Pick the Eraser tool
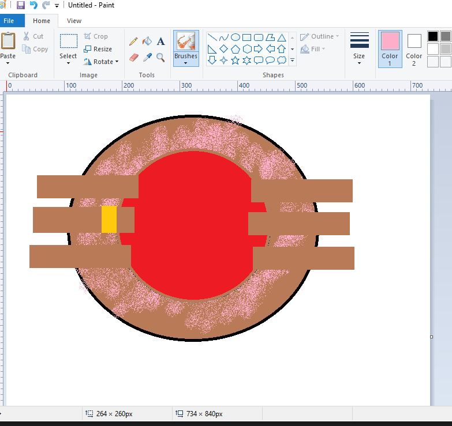 [x=133, y=58]
